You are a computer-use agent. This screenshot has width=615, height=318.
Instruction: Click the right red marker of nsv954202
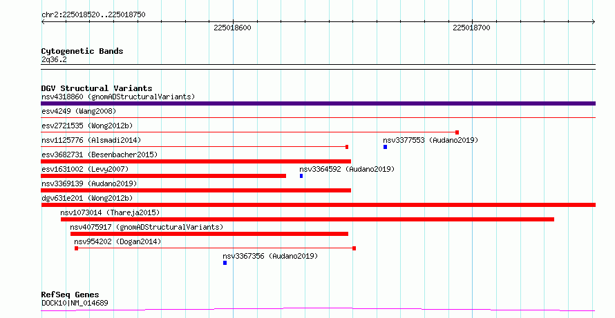[x=354, y=248]
